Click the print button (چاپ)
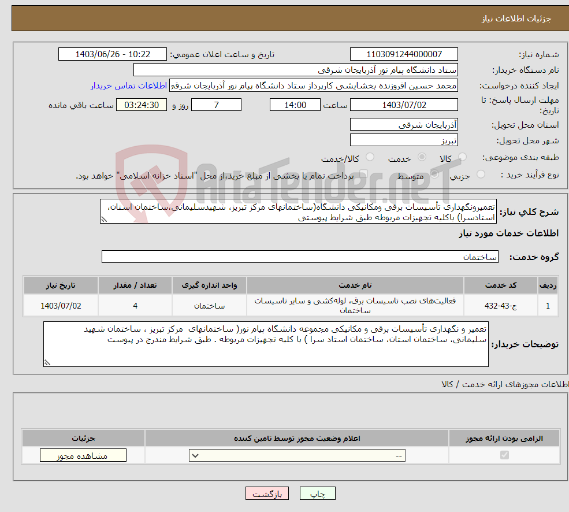Image resolution: width=569 pixels, height=512 pixels. [x=318, y=494]
